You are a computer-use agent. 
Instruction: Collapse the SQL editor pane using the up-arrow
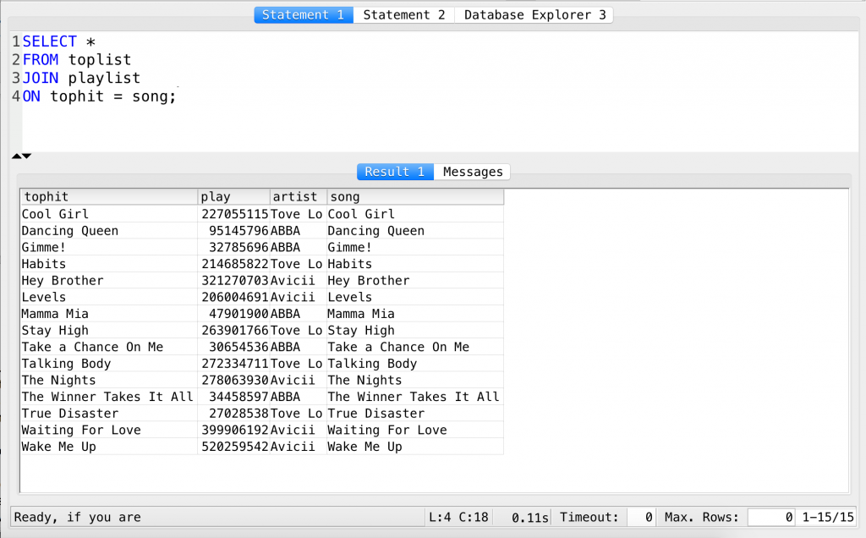tap(14, 156)
